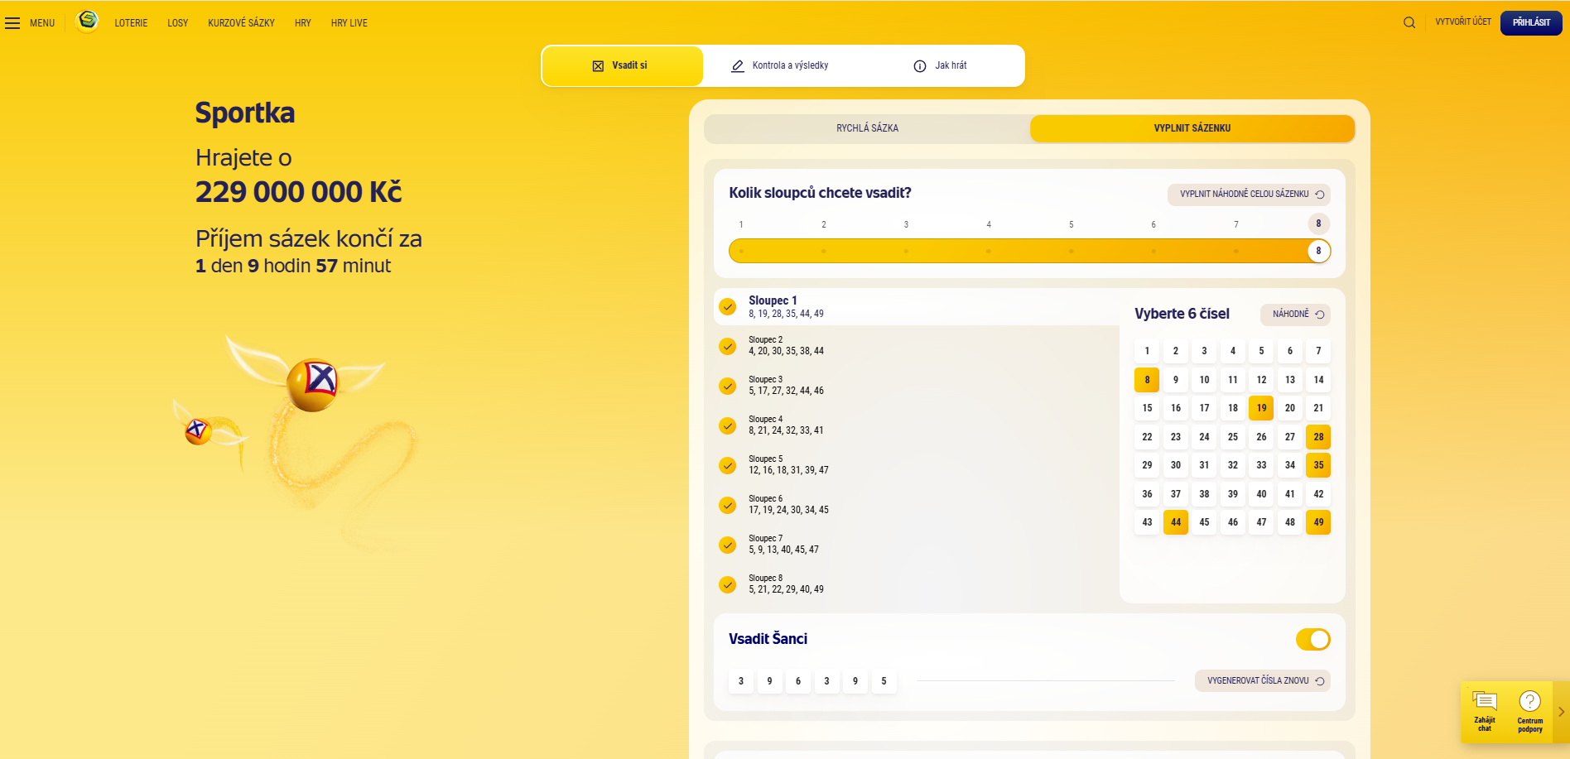
Task: Switch to the RYCHLÁ SÁZKA tab
Action: pos(867,128)
